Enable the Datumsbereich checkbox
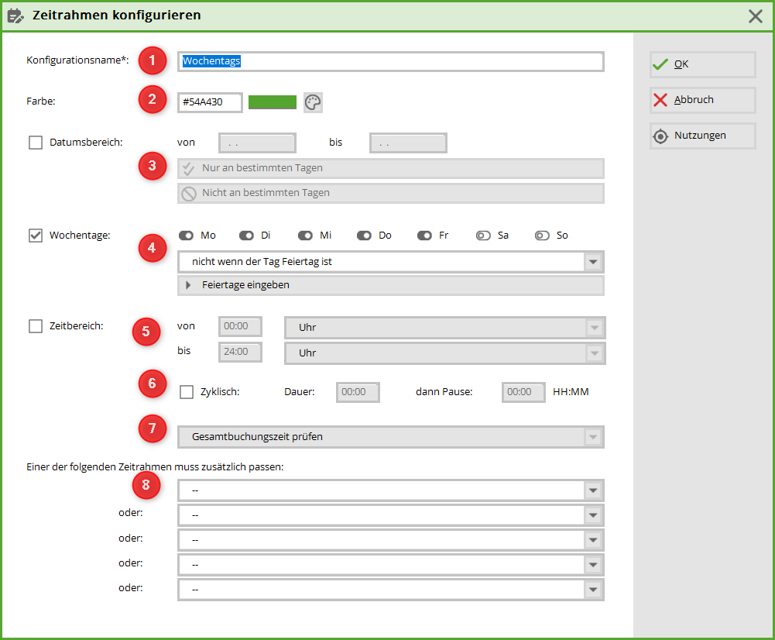The image size is (775, 640). pos(36,143)
